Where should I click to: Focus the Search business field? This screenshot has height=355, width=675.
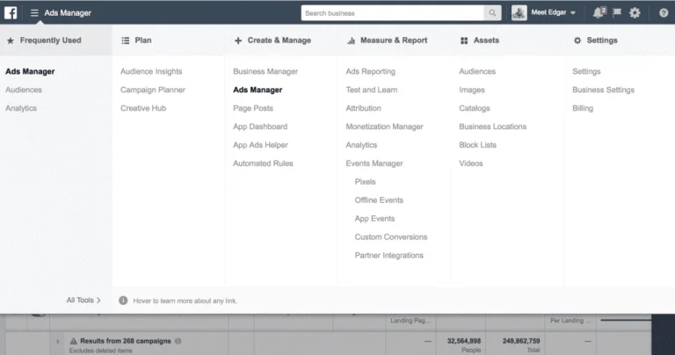393,13
